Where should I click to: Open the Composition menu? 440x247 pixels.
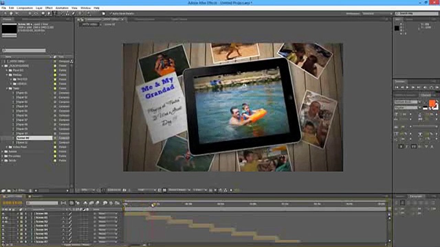[25, 8]
